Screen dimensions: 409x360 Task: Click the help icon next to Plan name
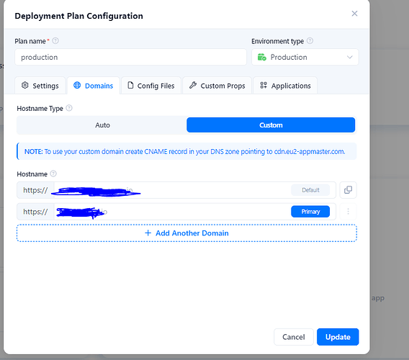tap(55, 41)
